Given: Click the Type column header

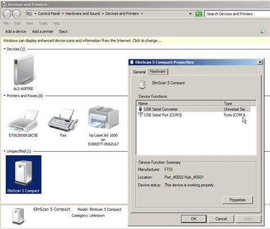Looking at the screenshot, I should click(x=236, y=103).
